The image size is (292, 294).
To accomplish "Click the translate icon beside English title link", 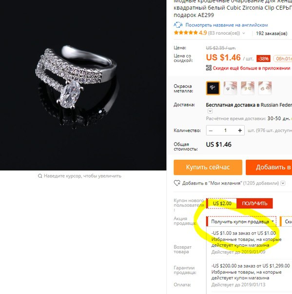I will [x=178, y=25].
